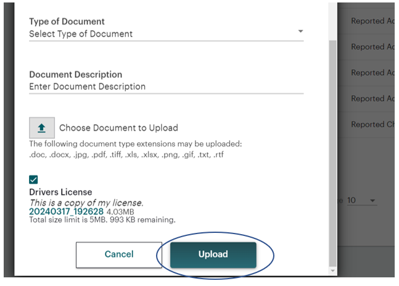This screenshot has width=399, height=286.
Task: Click the Document Description input field
Action: [166, 86]
